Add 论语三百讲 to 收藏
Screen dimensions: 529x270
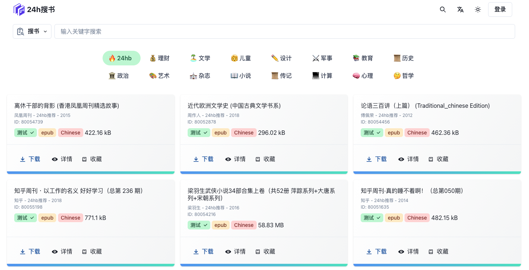tap(438, 159)
